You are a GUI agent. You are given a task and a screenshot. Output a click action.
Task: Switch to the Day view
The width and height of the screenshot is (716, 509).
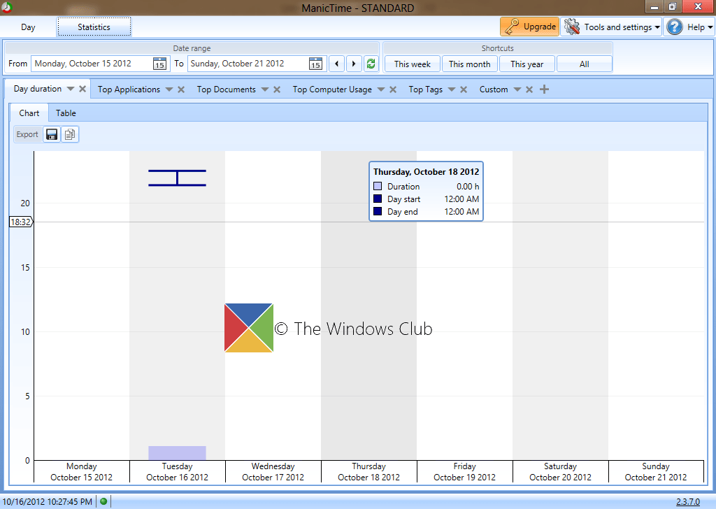point(28,27)
